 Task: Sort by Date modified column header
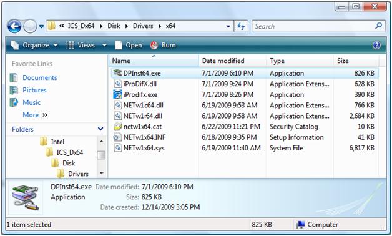click(232, 61)
